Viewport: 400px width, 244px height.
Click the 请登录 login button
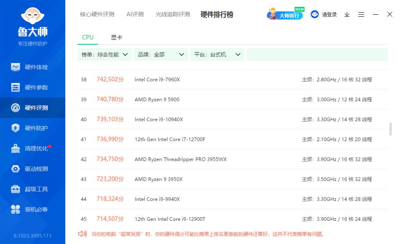pos(329,14)
